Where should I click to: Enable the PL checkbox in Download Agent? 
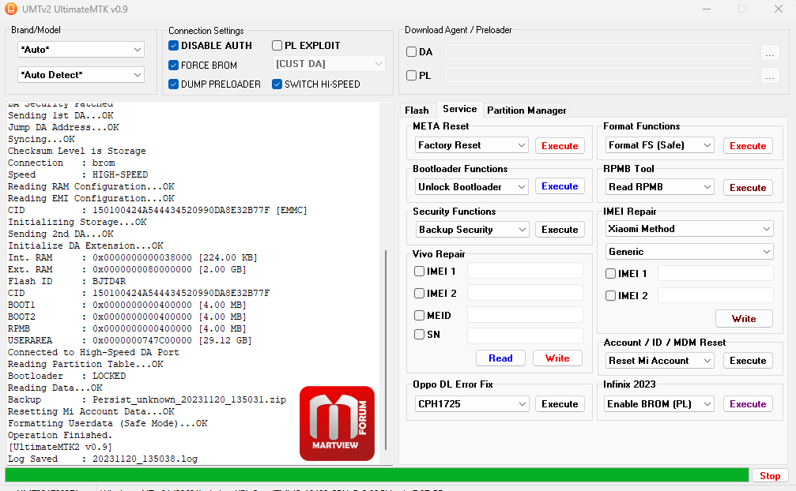(x=412, y=76)
